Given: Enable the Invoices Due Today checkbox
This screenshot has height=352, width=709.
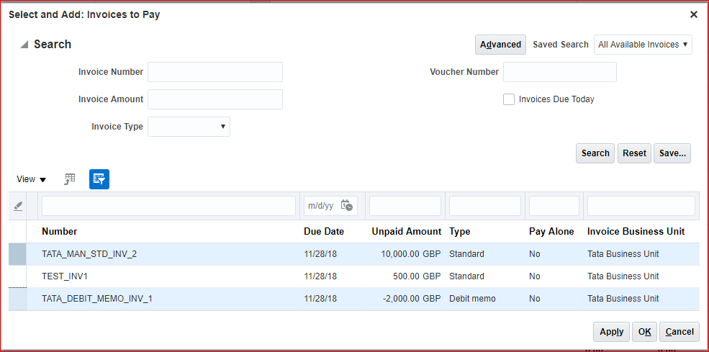Looking at the screenshot, I should [509, 99].
